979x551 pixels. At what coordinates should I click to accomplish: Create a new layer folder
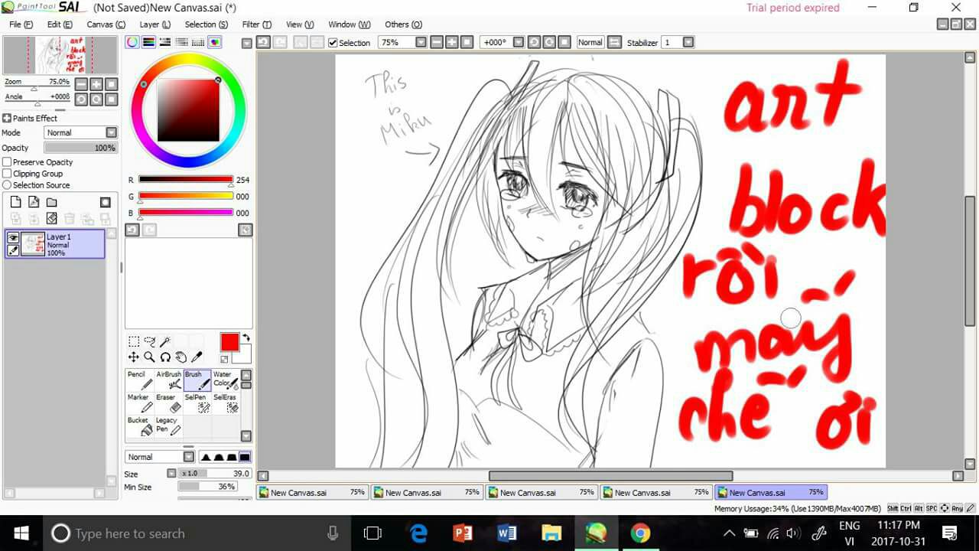click(52, 202)
